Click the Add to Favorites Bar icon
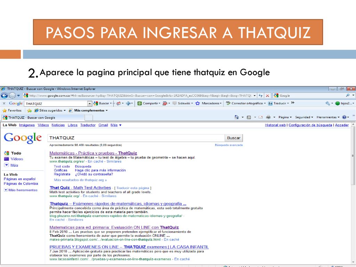 click(x=29, y=110)
